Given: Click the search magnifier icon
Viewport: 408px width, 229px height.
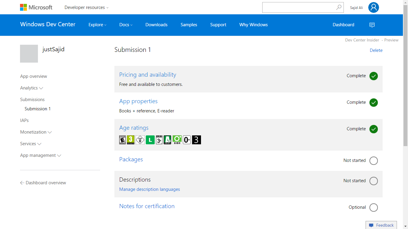Looking at the screenshot, I should coord(339,7).
